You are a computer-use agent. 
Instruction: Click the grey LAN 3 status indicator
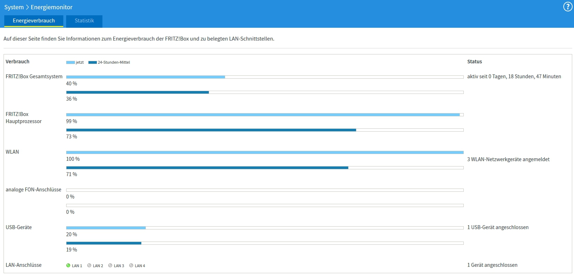110,265
